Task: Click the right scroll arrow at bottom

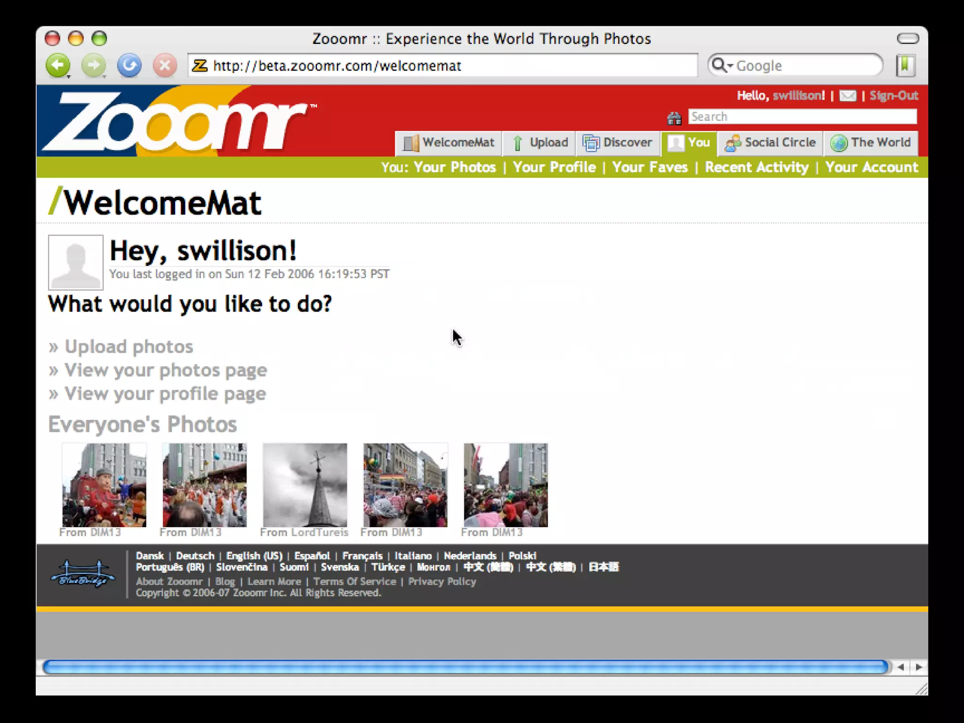Action: click(918, 667)
